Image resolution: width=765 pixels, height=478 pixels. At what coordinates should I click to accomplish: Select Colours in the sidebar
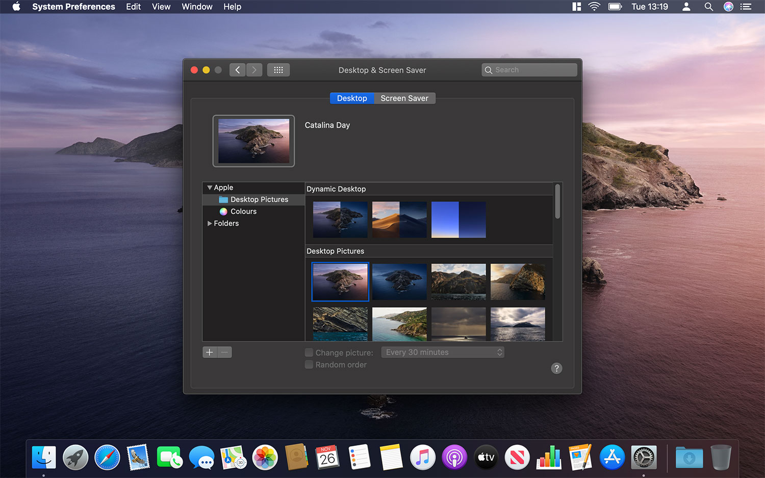point(243,211)
